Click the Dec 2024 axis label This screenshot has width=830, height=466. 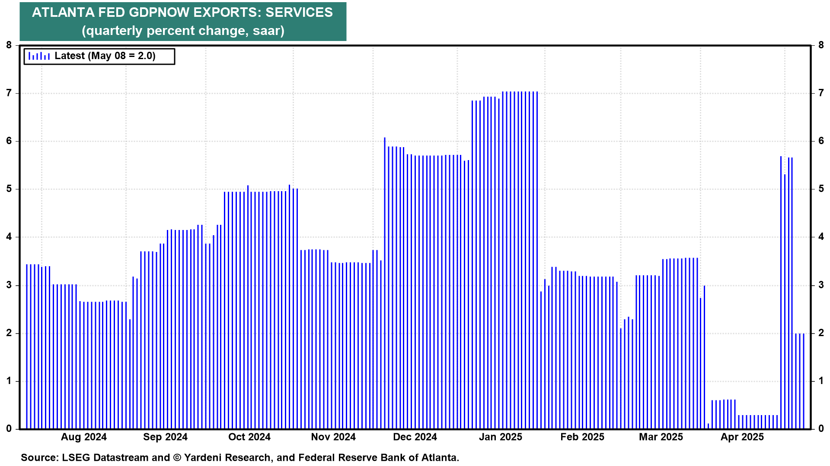415,437
